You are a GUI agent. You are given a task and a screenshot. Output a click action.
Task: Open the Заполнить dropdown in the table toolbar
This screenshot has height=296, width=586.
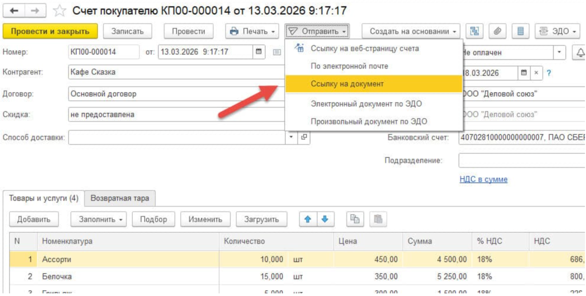tap(98, 219)
